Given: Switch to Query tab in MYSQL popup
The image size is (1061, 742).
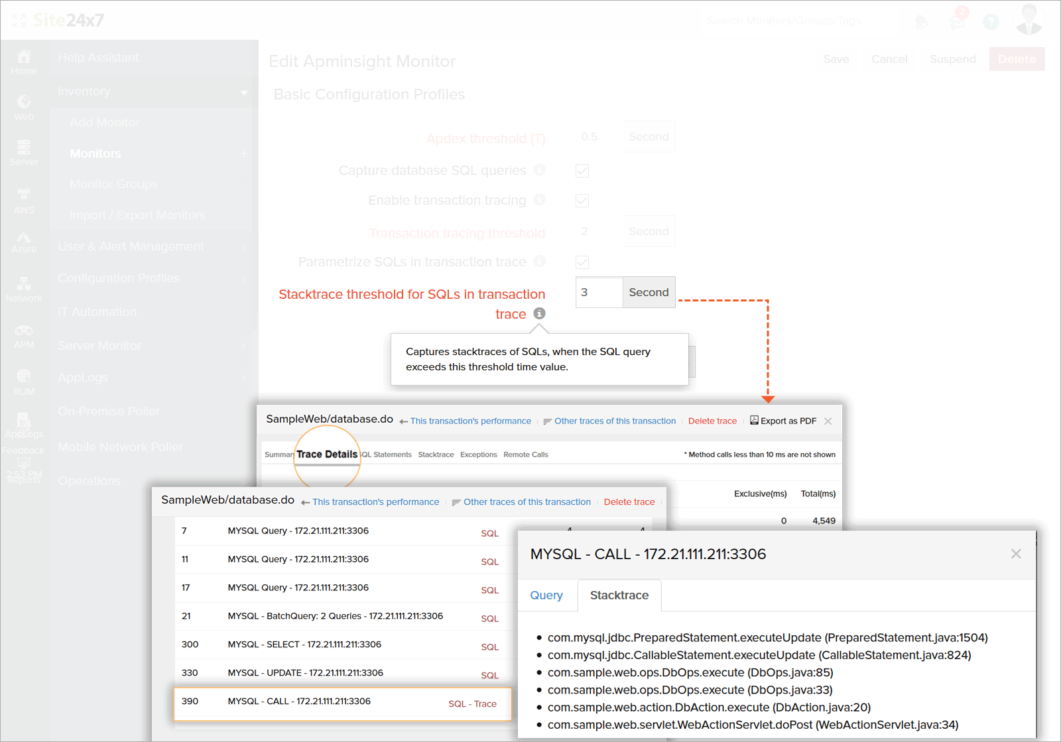Looking at the screenshot, I should pyautogui.click(x=546, y=596).
